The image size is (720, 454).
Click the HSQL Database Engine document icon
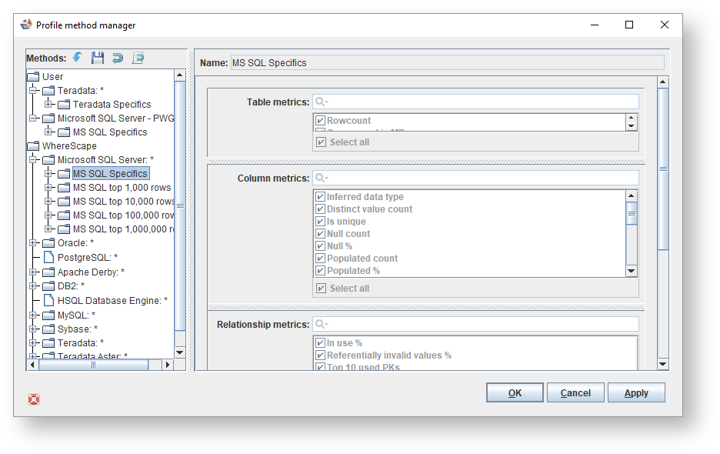(48, 301)
